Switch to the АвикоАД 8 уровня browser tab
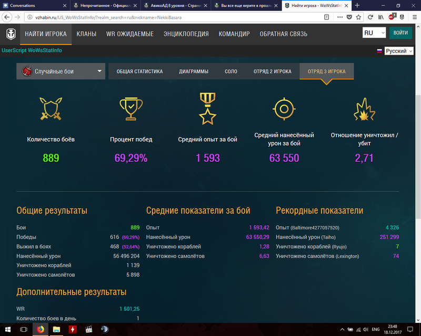Image resolution: width=421 pixels, height=336 pixels. pos(176,5)
